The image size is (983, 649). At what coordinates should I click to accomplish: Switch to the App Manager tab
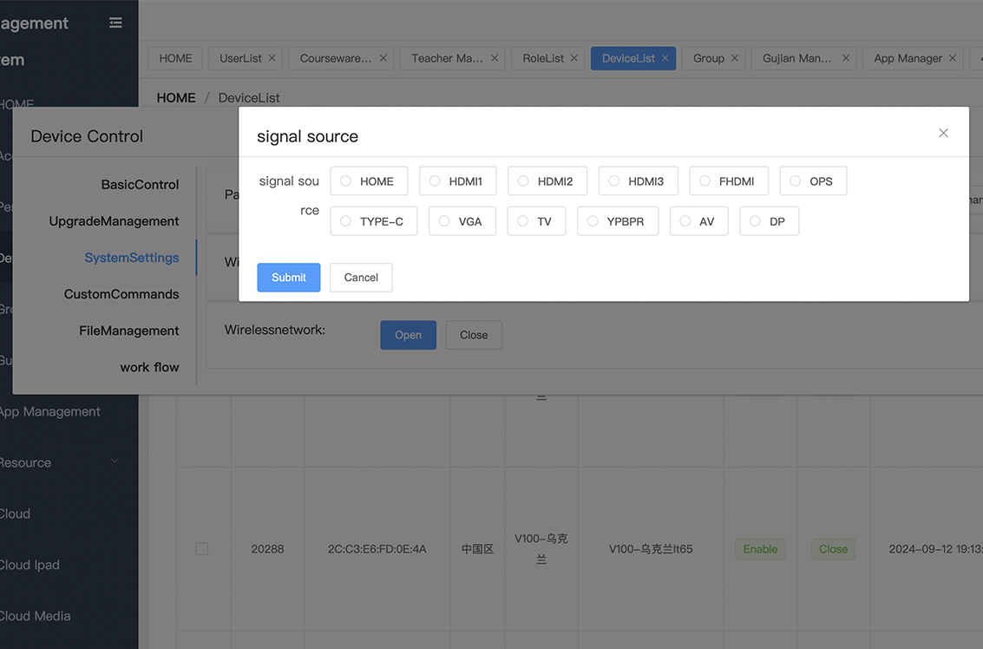point(908,58)
